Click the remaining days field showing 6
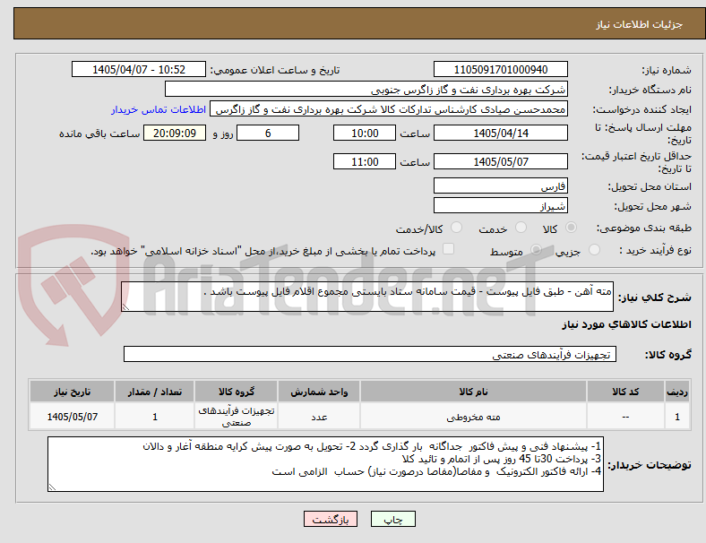This screenshot has height=543, width=706. coord(268,133)
